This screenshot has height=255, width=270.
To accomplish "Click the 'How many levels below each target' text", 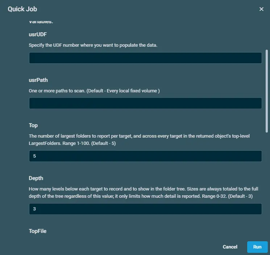I will click(x=144, y=189).
